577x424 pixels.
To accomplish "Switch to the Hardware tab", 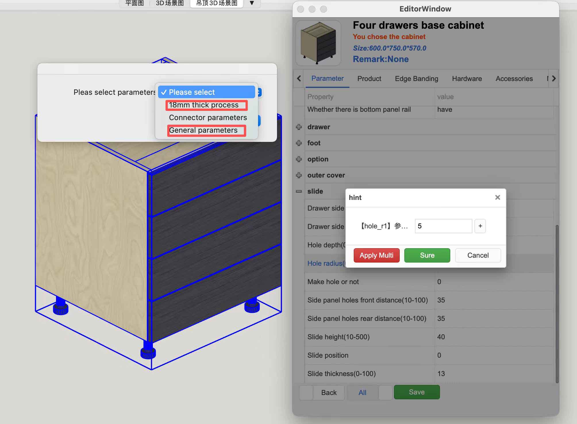I will coord(467,78).
